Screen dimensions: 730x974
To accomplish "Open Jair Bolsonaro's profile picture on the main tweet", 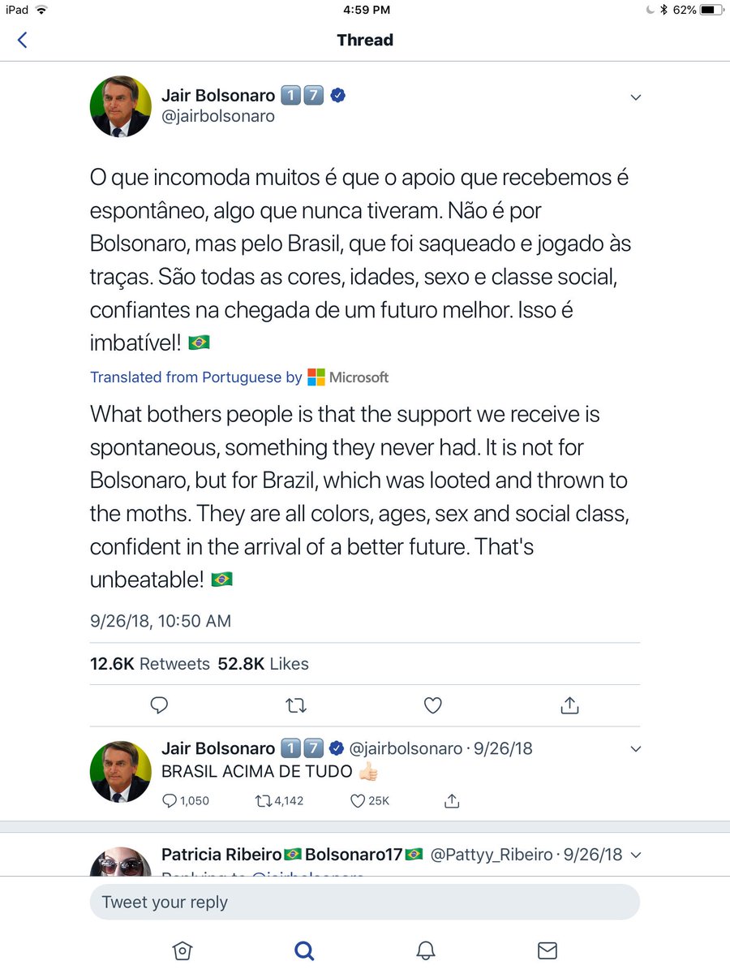I will pos(120,106).
